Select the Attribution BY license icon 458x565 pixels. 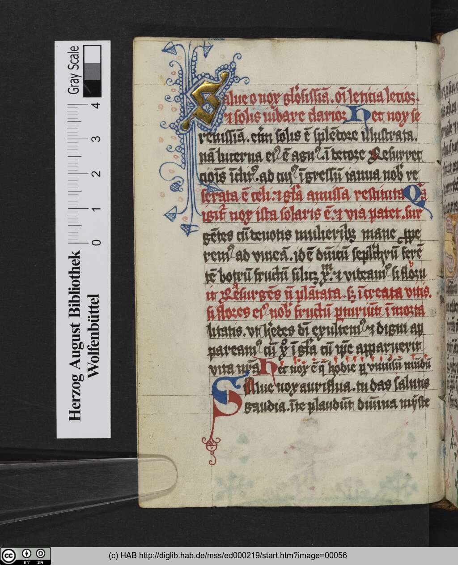tap(28, 554)
